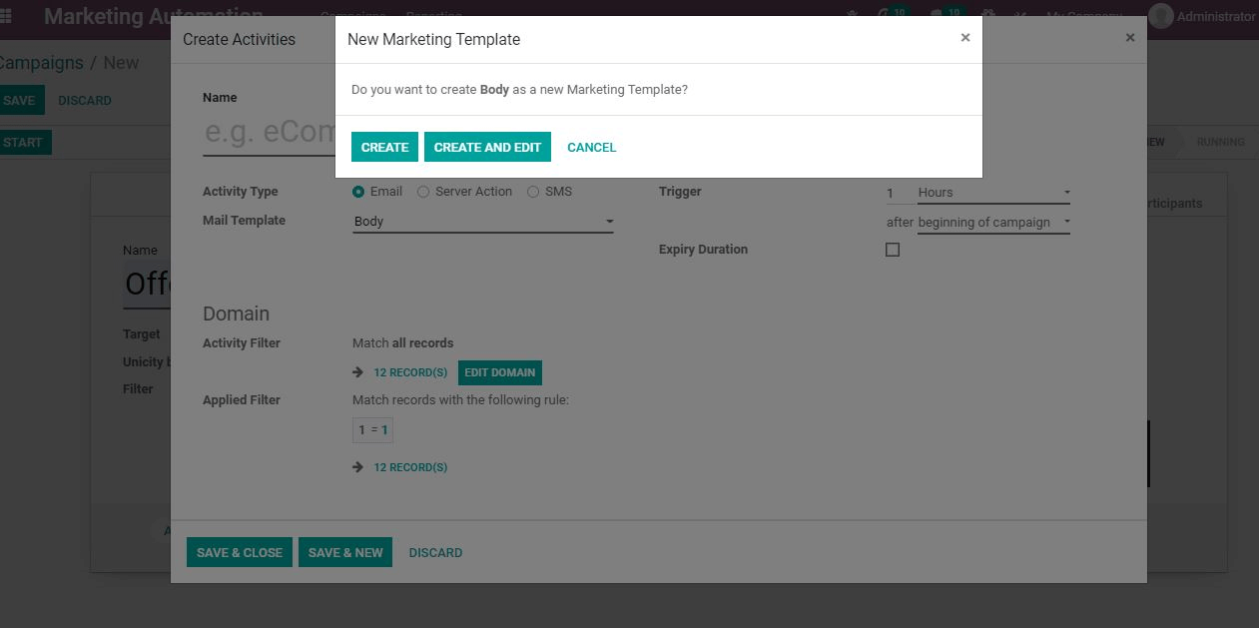Click the 'Do you want to create Body' message

coord(519,90)
